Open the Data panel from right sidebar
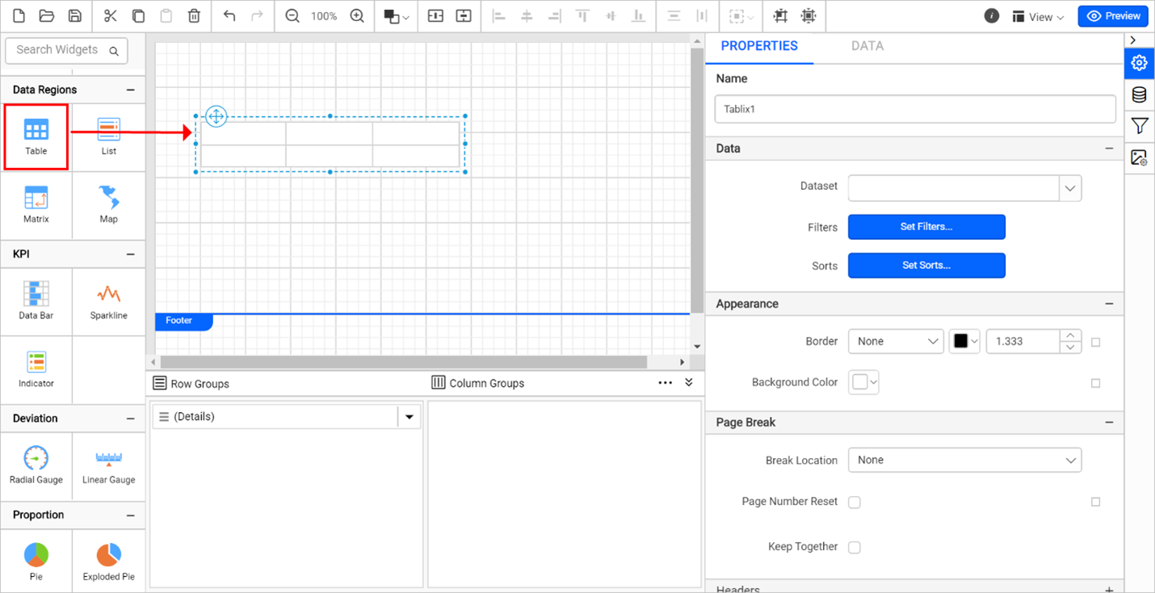 click(1139, 94)
